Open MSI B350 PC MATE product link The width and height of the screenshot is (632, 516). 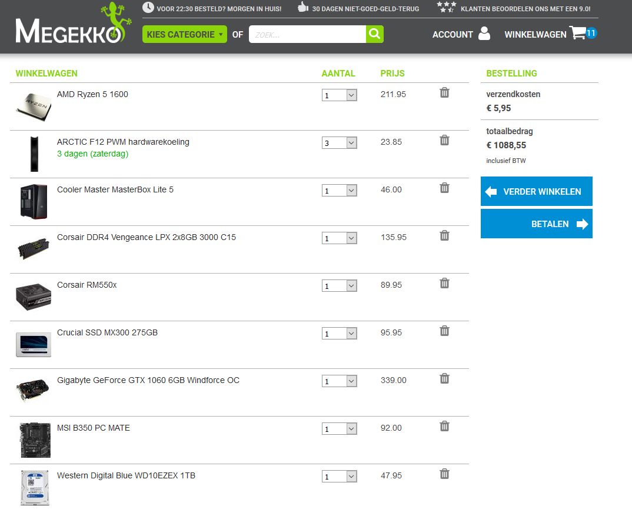(x=93, y=428)
